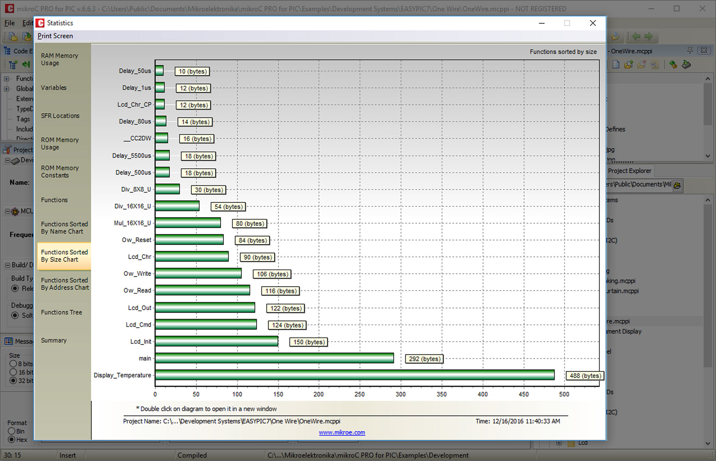
Task: Follow the www.mikroe.com link
Action: pos(342,432)
